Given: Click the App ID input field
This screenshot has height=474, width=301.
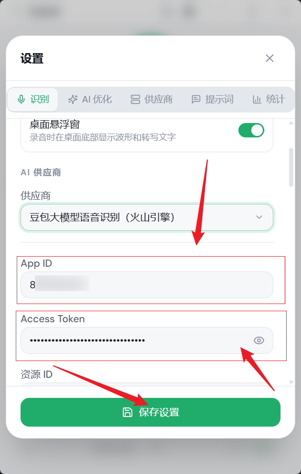Looking at the screenshot, I should 147,285.
